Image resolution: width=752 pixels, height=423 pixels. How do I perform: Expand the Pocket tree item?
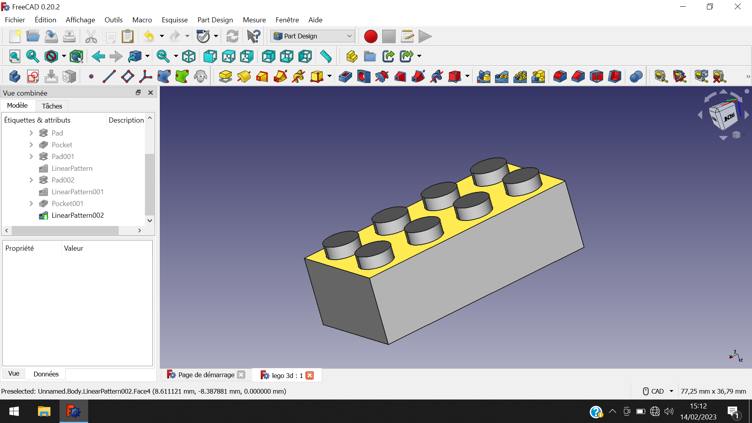tap(31, 145)
